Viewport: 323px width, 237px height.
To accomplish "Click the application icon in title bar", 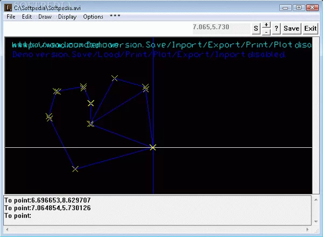I will tap(8, 8).
